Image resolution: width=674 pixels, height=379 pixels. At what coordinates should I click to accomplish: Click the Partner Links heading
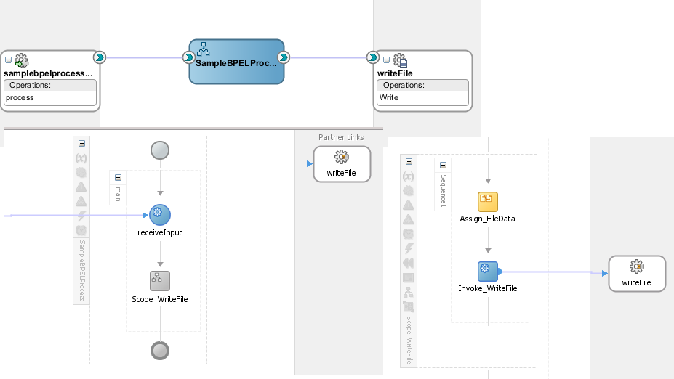tap(341, 137)
